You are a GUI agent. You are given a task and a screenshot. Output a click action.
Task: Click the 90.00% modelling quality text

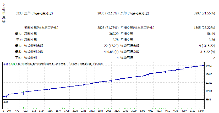click(x=99, y=64)
